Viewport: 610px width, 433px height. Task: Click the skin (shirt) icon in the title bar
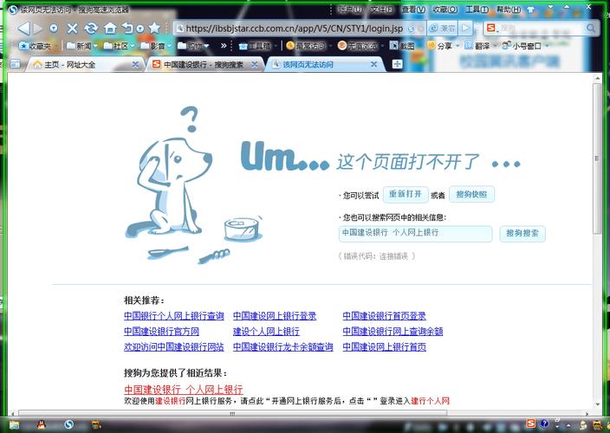[x=531, y=10]
